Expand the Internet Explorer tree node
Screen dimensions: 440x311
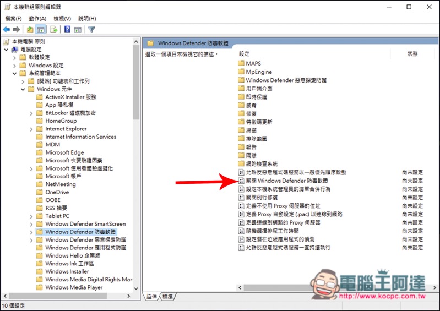click(31, 129)
